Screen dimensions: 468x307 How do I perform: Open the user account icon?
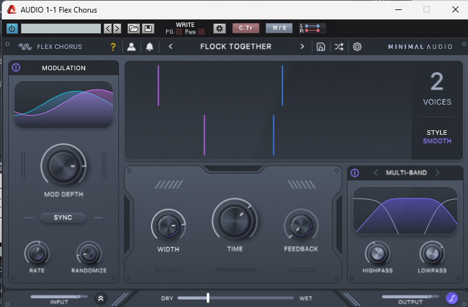[132, 47]
